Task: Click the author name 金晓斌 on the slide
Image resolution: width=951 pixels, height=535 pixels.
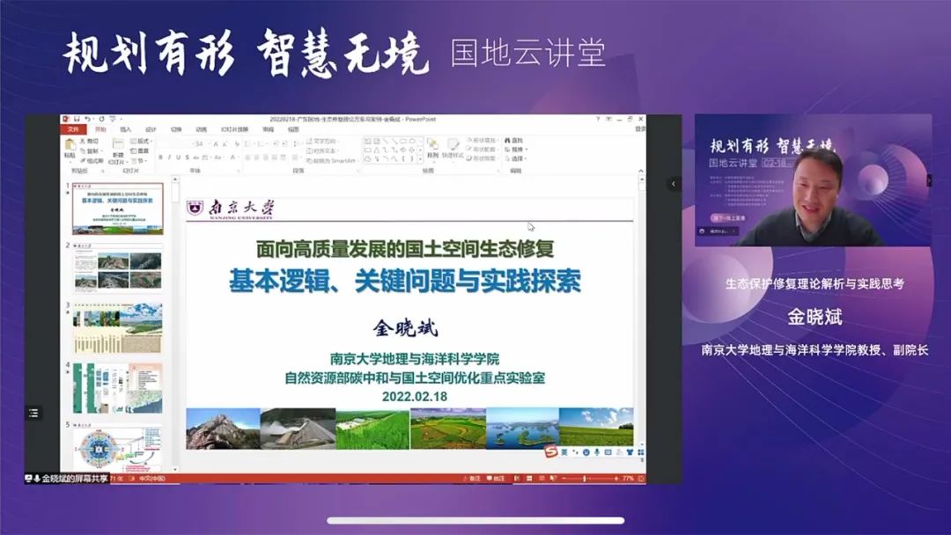Action: [x=405, y=328]
